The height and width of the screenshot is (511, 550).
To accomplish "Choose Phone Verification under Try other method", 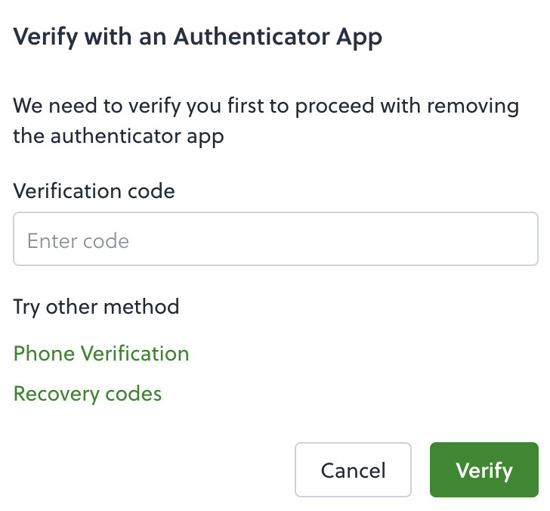I will point(101,353).
